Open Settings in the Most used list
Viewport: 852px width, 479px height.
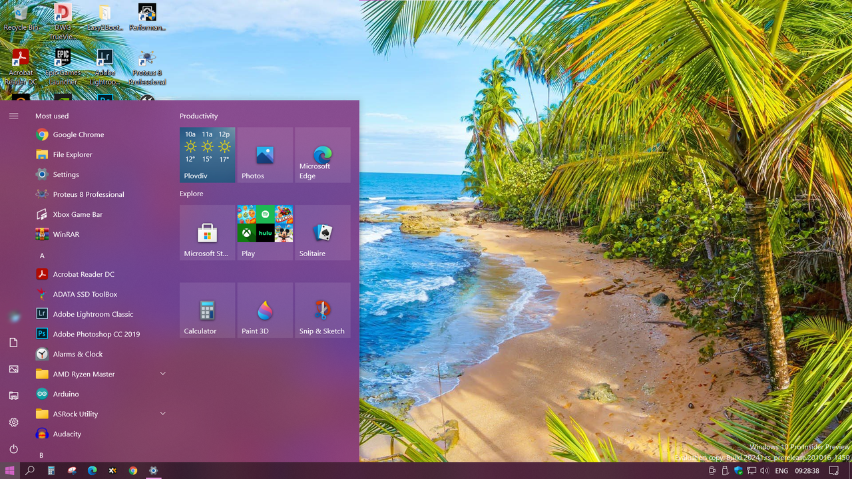(100, 174)
